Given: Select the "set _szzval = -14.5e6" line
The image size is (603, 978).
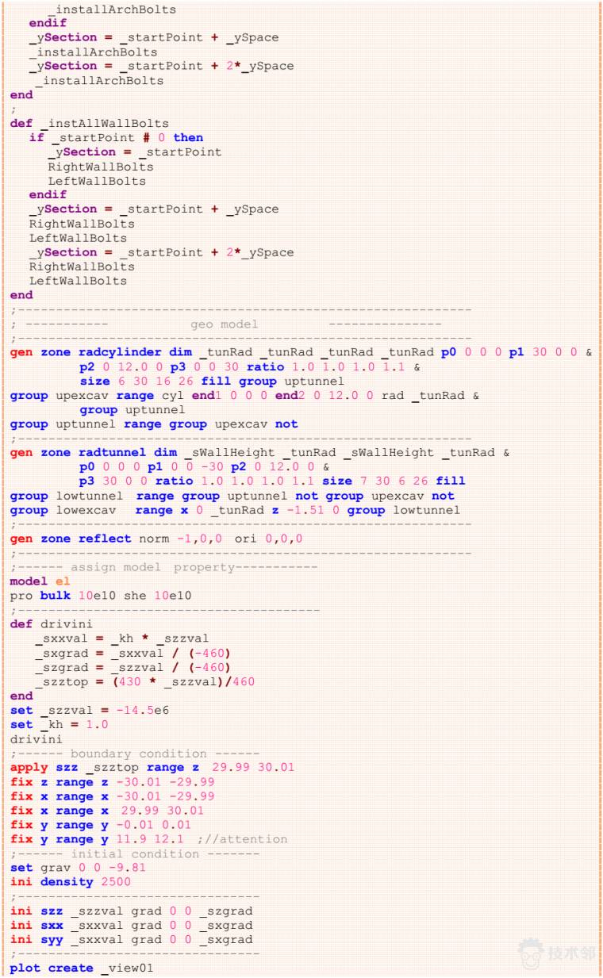Looking at the screenshot, I should 89,710.
